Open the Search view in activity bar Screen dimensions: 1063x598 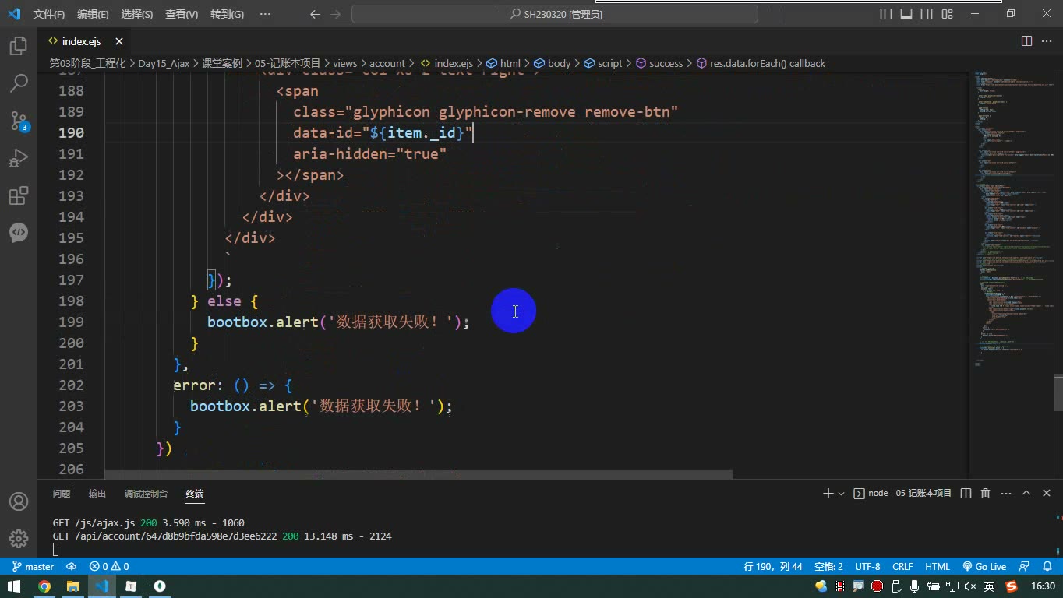19,83
